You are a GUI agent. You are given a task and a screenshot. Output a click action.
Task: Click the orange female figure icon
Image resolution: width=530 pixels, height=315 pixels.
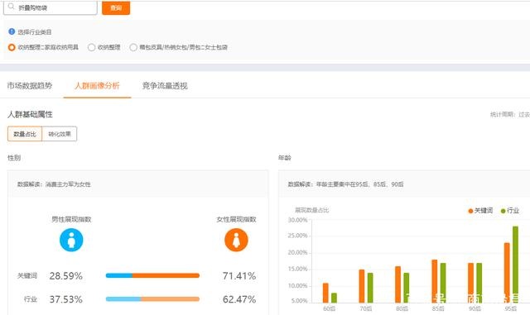[x=236, y=240]
